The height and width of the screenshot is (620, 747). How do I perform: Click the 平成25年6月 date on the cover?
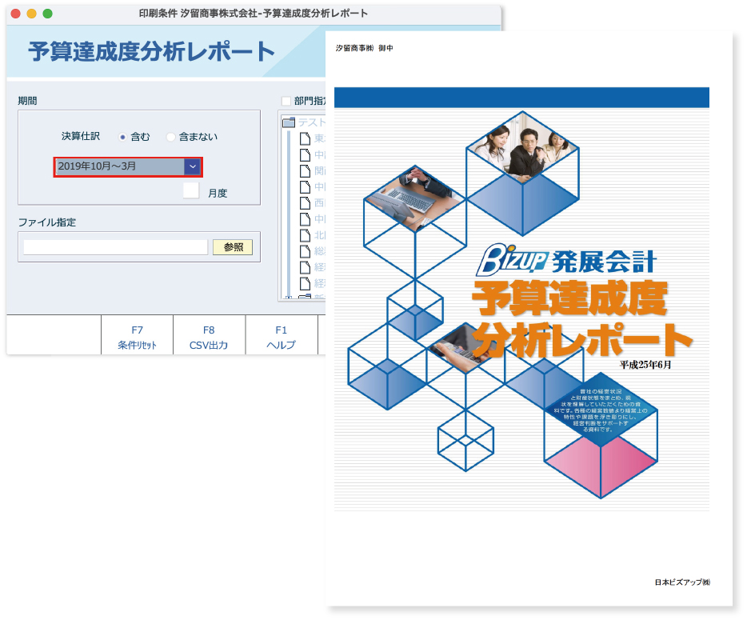pos(645,365)
